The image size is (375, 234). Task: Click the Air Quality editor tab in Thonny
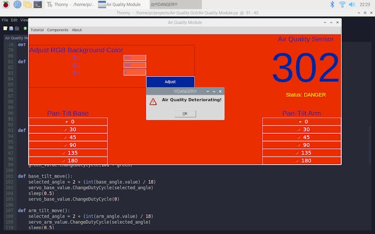16,38
